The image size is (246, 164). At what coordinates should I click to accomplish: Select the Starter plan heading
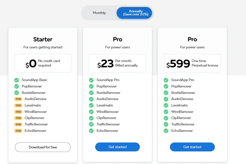click(43, 39)
